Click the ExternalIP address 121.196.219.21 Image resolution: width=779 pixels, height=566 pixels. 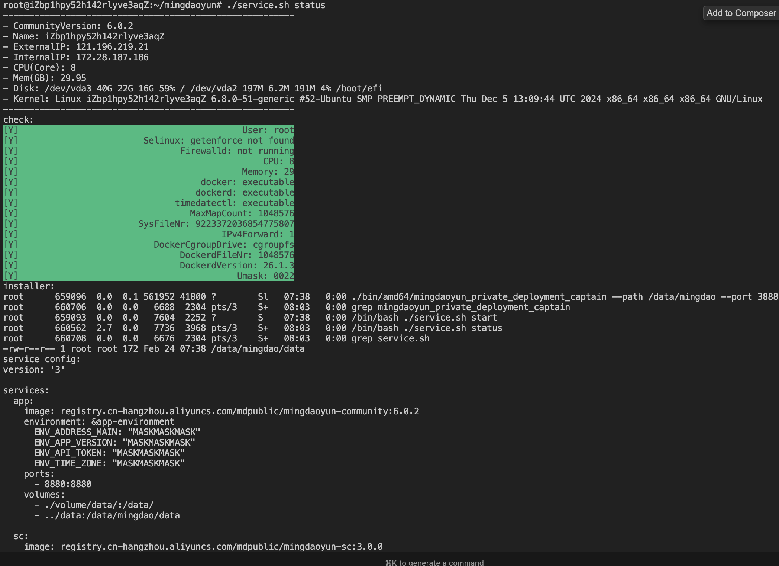tap(112, 47)
